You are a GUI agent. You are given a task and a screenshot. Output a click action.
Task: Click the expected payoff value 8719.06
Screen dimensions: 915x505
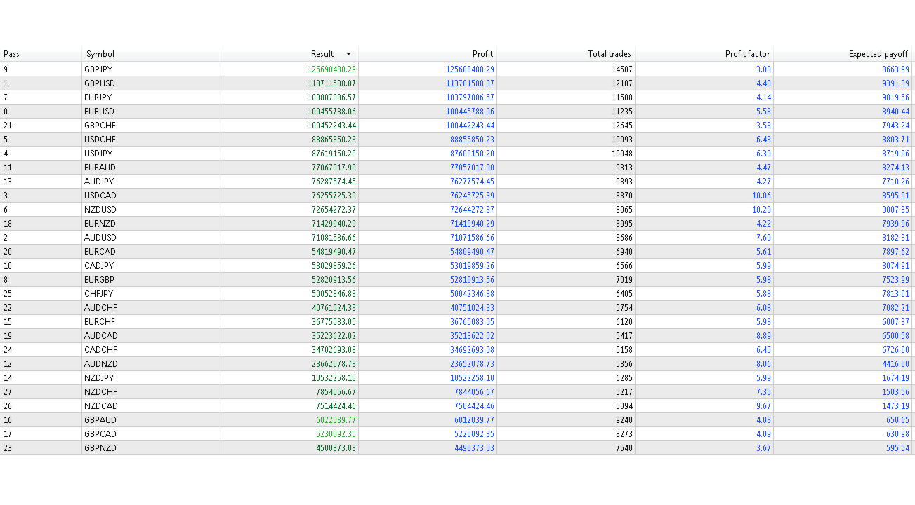click(x=896, y=154)
